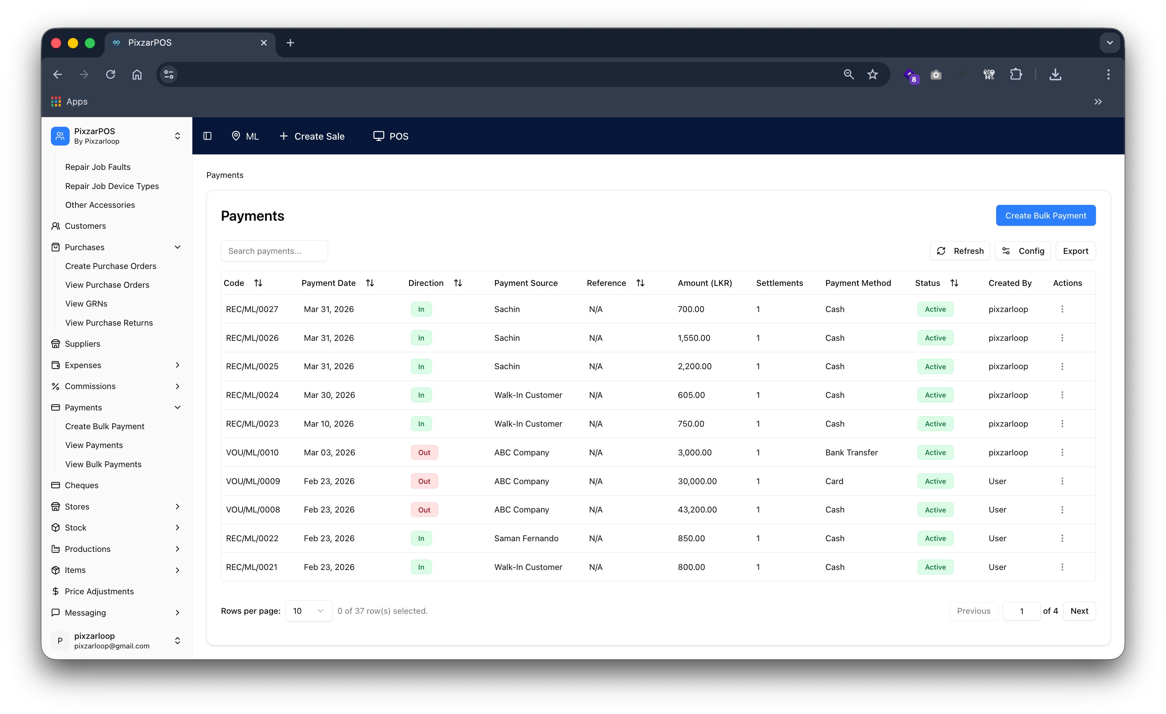
Task: Sort the table by Payment Date
Action: [370, 283]
